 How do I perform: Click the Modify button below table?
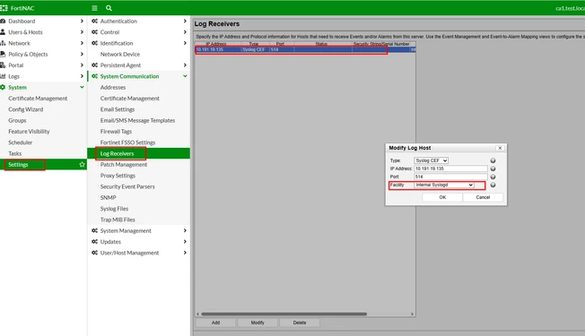pyautogui.click(x=258, y=323)
